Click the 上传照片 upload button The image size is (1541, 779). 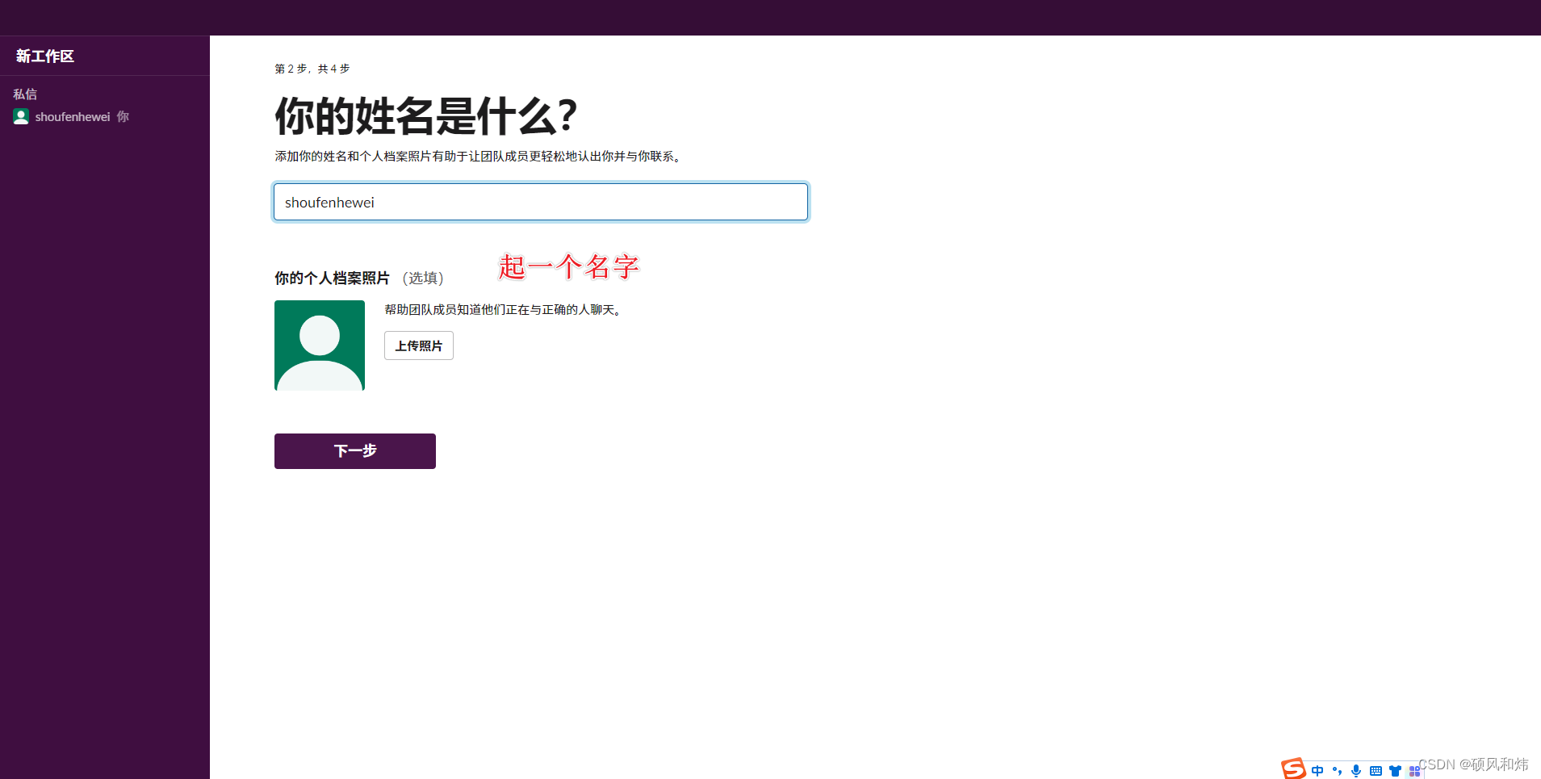(x=419, y=346)
